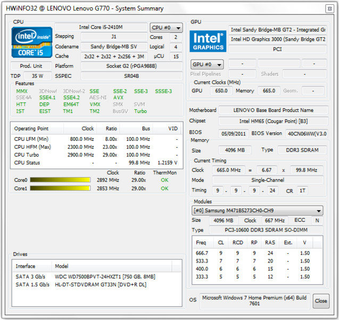Click the Logical count field

(x=176, y=47)
